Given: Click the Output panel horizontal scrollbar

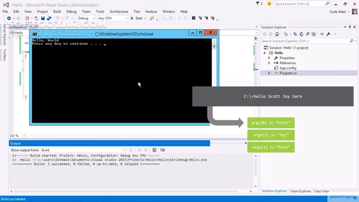Looking at the screenshot, I should pyautogui.click(x=131, y=191).
